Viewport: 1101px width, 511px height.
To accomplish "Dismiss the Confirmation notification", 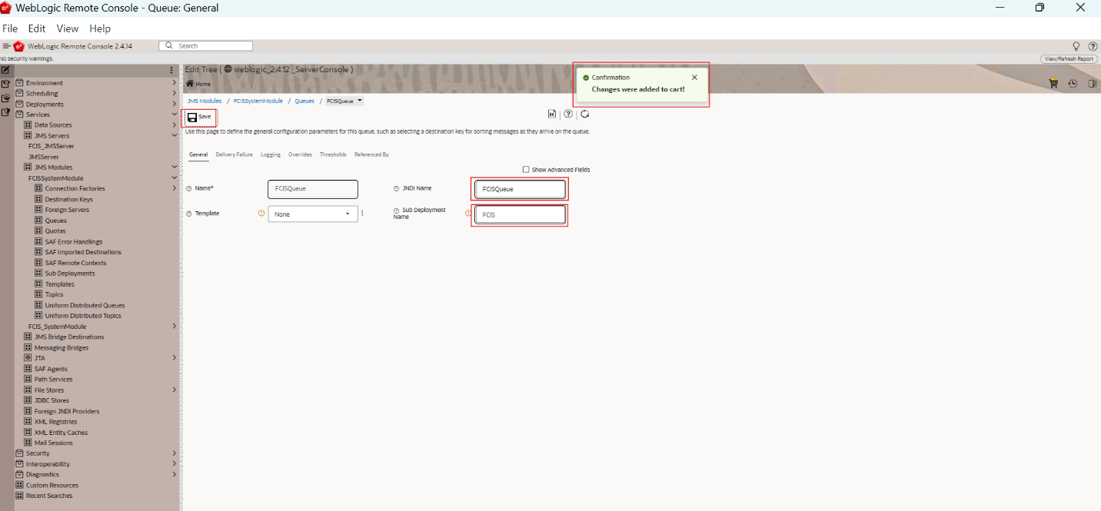I will (694, 78).
